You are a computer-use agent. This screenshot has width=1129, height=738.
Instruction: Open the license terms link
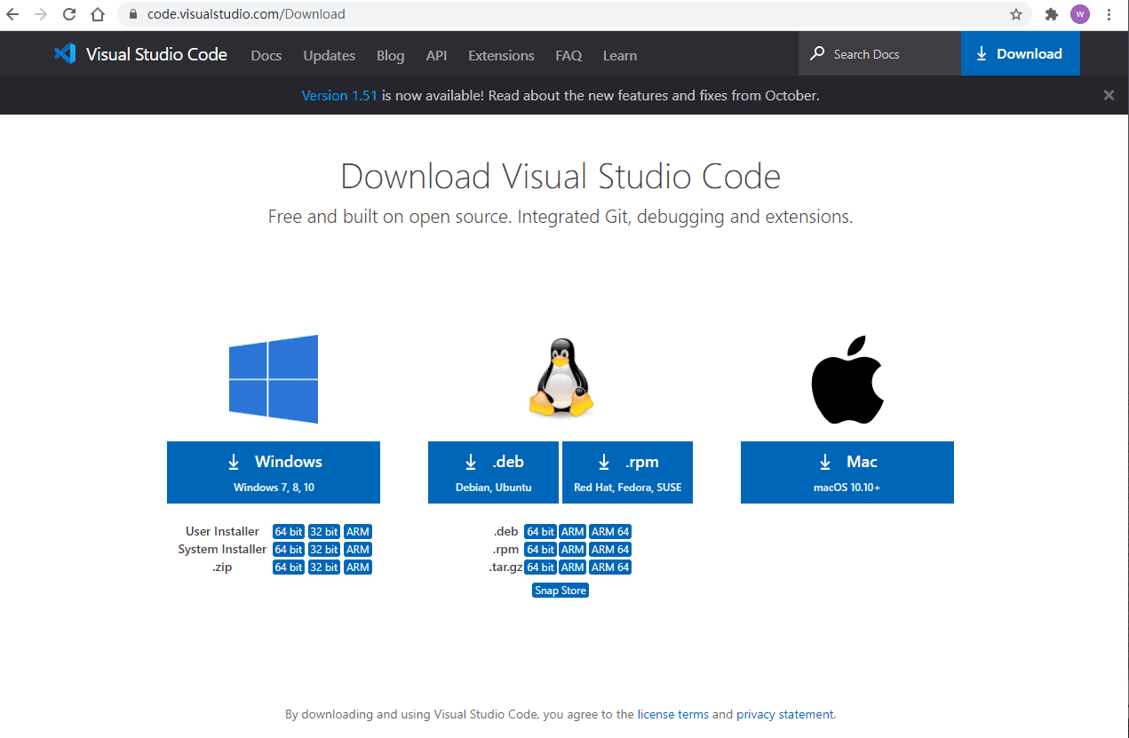point(673,714)
